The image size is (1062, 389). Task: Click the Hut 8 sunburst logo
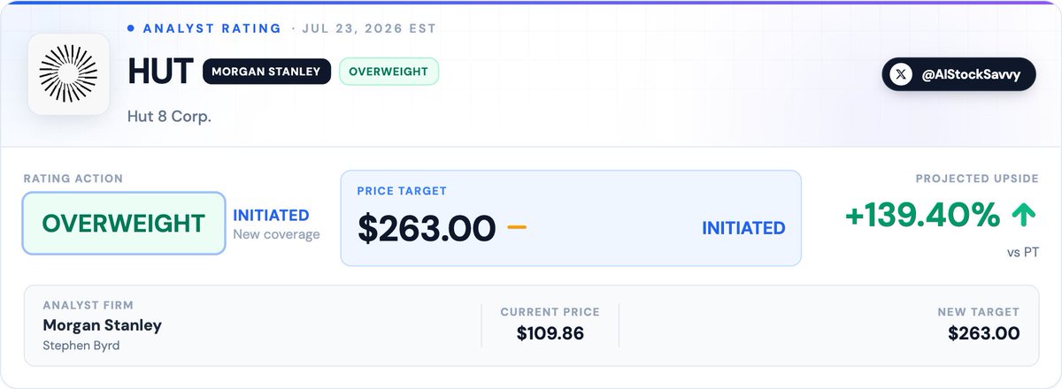[68, 74]
